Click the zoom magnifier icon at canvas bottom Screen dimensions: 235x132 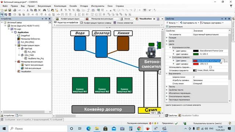click(x=159, y=113)
